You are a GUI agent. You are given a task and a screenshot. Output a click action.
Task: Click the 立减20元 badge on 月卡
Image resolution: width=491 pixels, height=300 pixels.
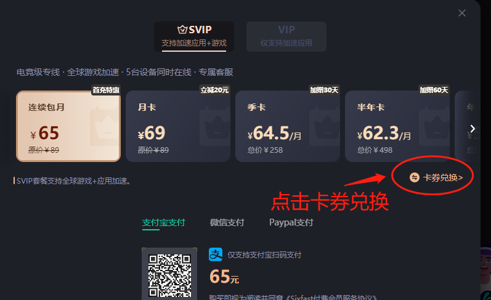point(214,90)
